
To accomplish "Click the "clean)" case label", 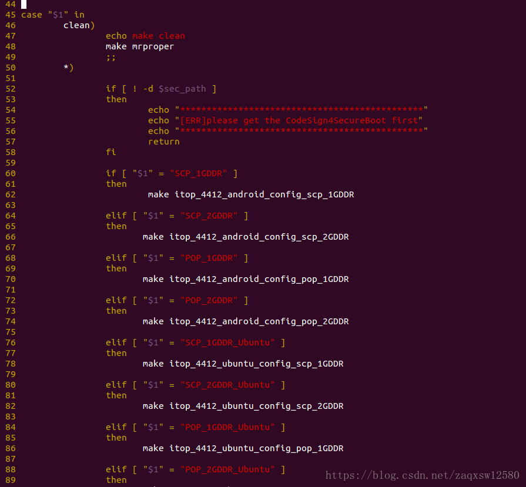I will 79,25.
